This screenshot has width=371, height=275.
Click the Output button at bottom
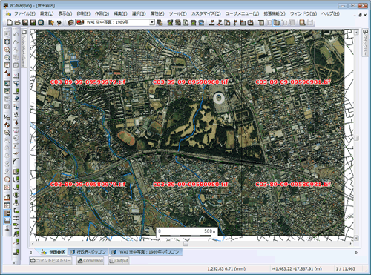(x=119, y=260)
